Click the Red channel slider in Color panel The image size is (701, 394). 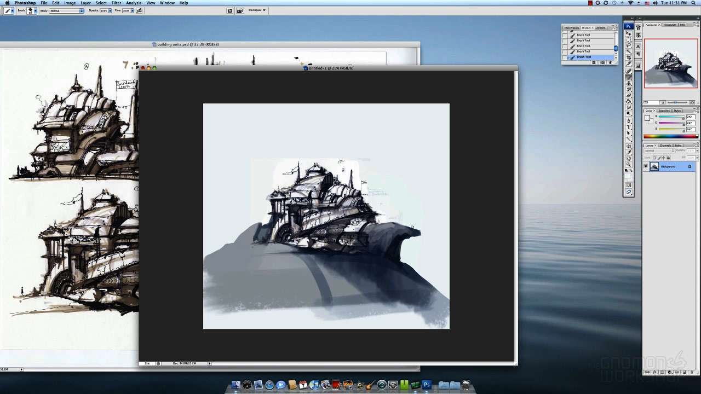(671, 117)
